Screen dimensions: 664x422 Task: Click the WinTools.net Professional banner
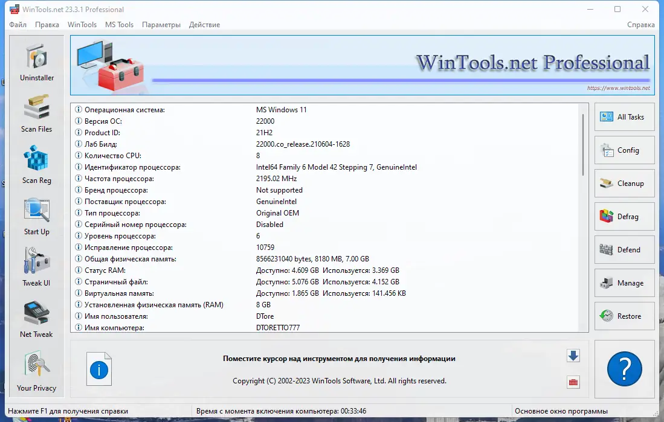[x=363, y=65]
